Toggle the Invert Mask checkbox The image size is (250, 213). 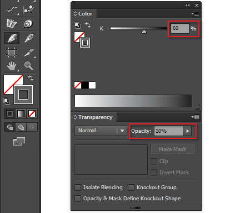pos(154,173)
